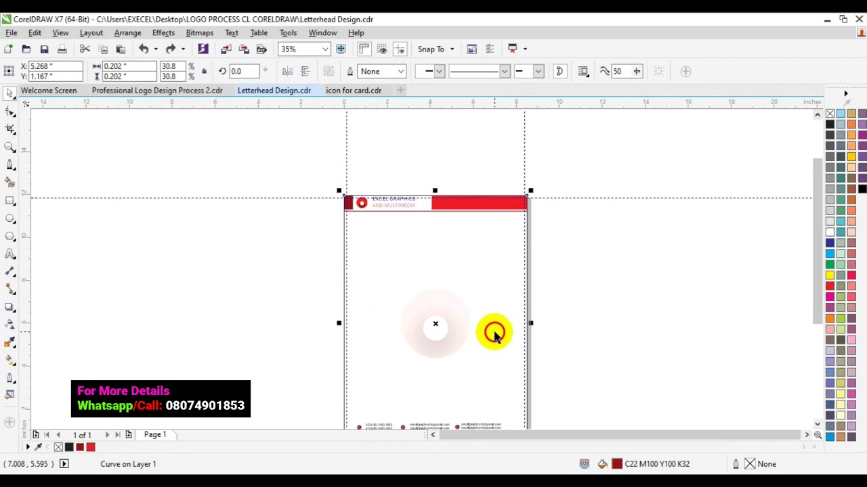Screen dimensions: 867x487
Task: Toggle Show grid visibility
Action: coord(382,49)
